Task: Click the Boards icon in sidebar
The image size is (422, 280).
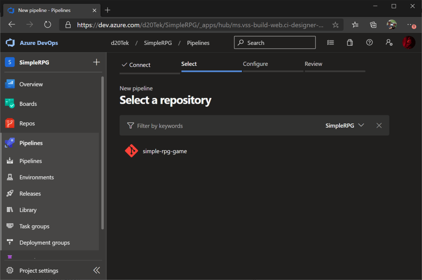Action: click(x=10, y=104)
